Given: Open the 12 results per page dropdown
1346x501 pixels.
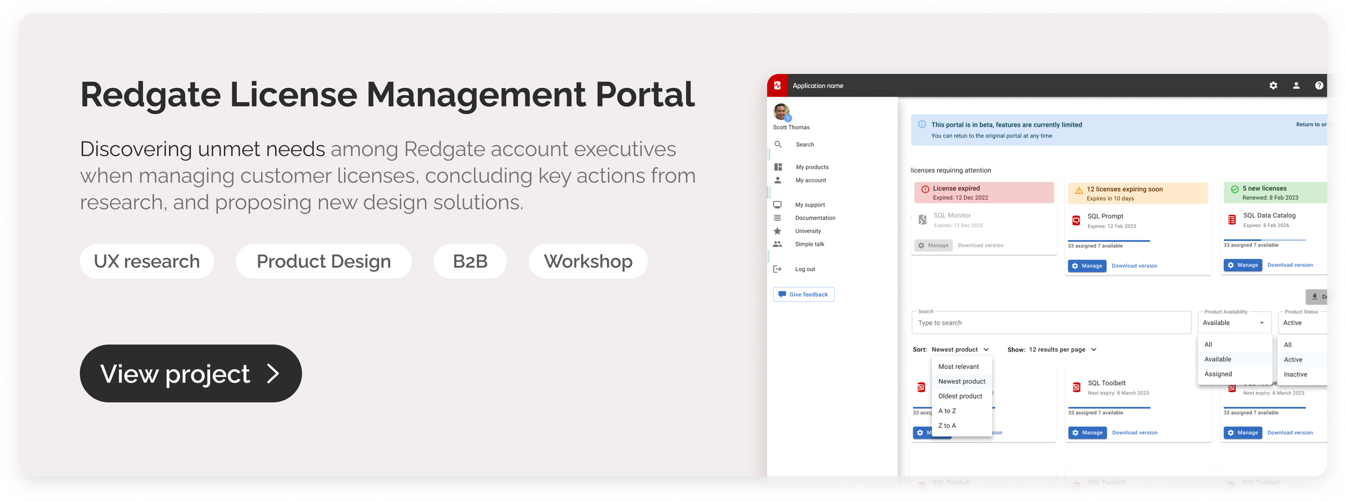Looking at the screenshot, I should (x=1063, y=350).
